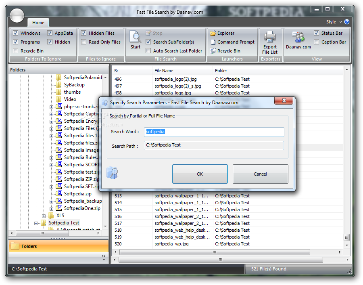Click the Search Word input field
This screenshot has height=285, width=363.
pyautogui.click(x=214, y=132)
